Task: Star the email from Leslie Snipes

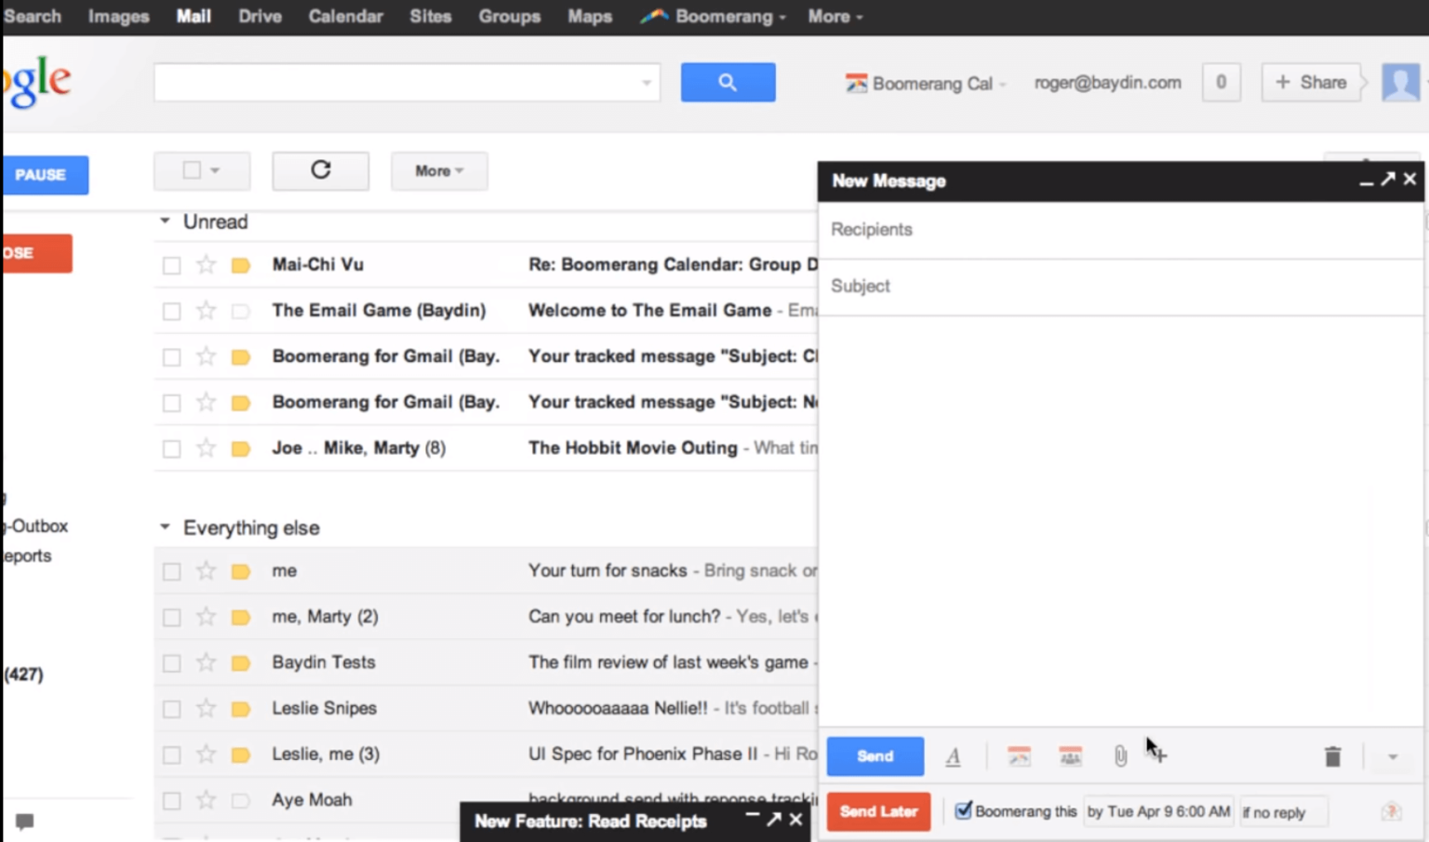Action: click(206, 708)
